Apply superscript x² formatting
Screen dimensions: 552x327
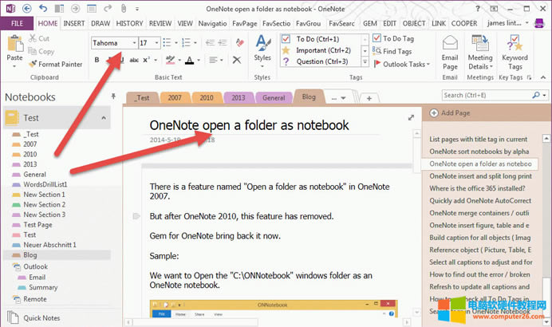click(x=146, y=60)
